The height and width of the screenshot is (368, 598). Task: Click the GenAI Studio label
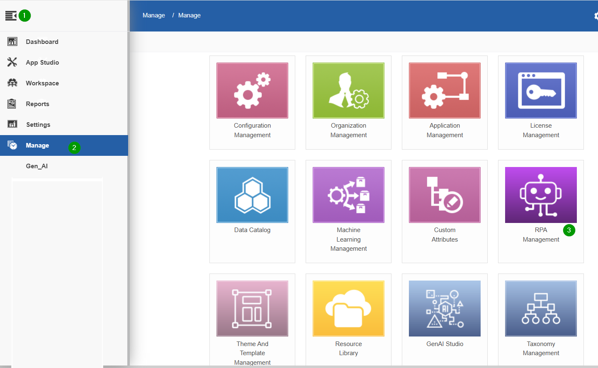[x=445, y=344]
